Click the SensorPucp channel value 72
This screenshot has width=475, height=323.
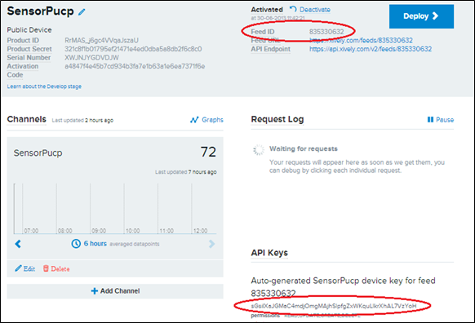tap(208, 152)
